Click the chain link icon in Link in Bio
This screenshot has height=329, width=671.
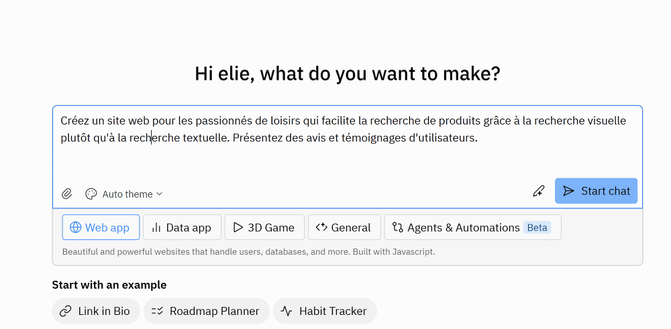(66, 311)
